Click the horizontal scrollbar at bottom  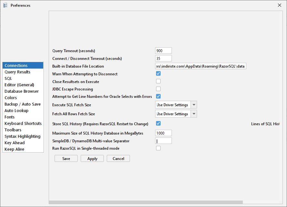click(x=146, y=202)
